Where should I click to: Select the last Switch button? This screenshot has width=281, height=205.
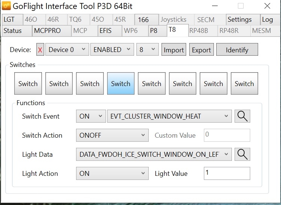[x=244, y=84]
